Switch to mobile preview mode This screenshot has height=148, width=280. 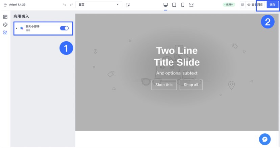point(183,5)
